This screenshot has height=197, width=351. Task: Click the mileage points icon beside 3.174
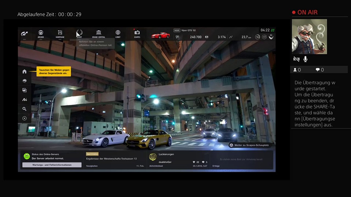pos(206,37)
